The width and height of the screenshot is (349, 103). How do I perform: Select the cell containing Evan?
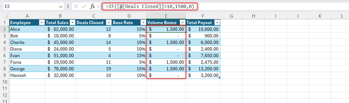(x=27, y=55)
